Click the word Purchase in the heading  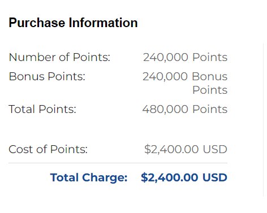pos(37,23)
